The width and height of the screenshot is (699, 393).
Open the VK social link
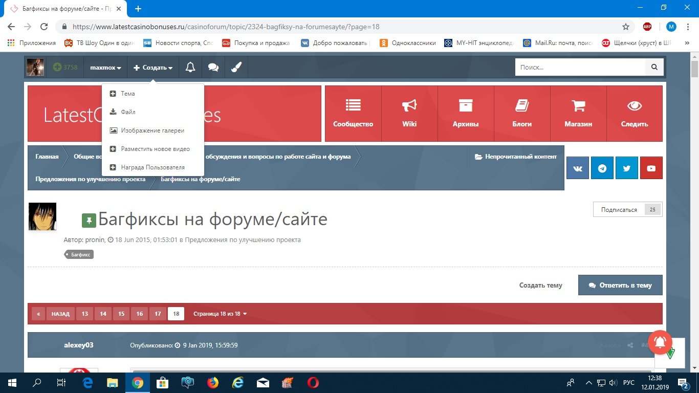pyautogui.click(x=578, y=168)
